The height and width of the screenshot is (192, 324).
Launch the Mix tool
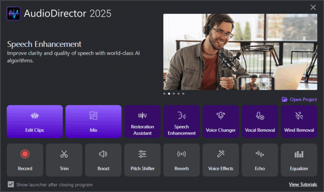93,122
